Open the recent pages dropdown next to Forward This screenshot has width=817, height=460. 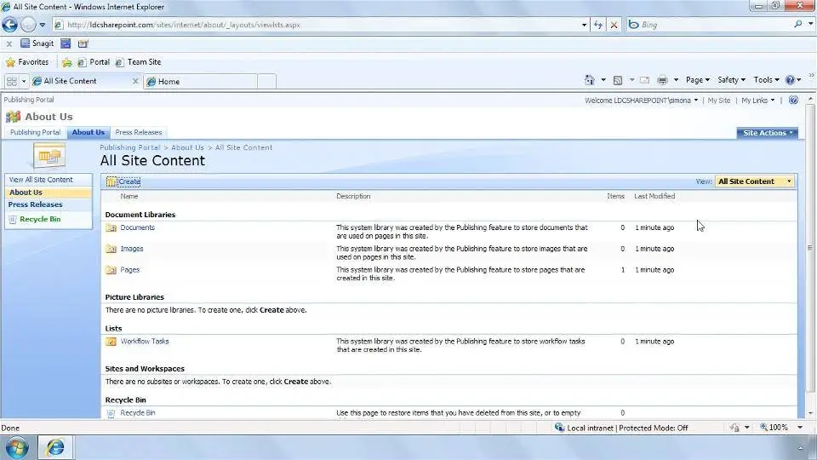pos(43,25)
